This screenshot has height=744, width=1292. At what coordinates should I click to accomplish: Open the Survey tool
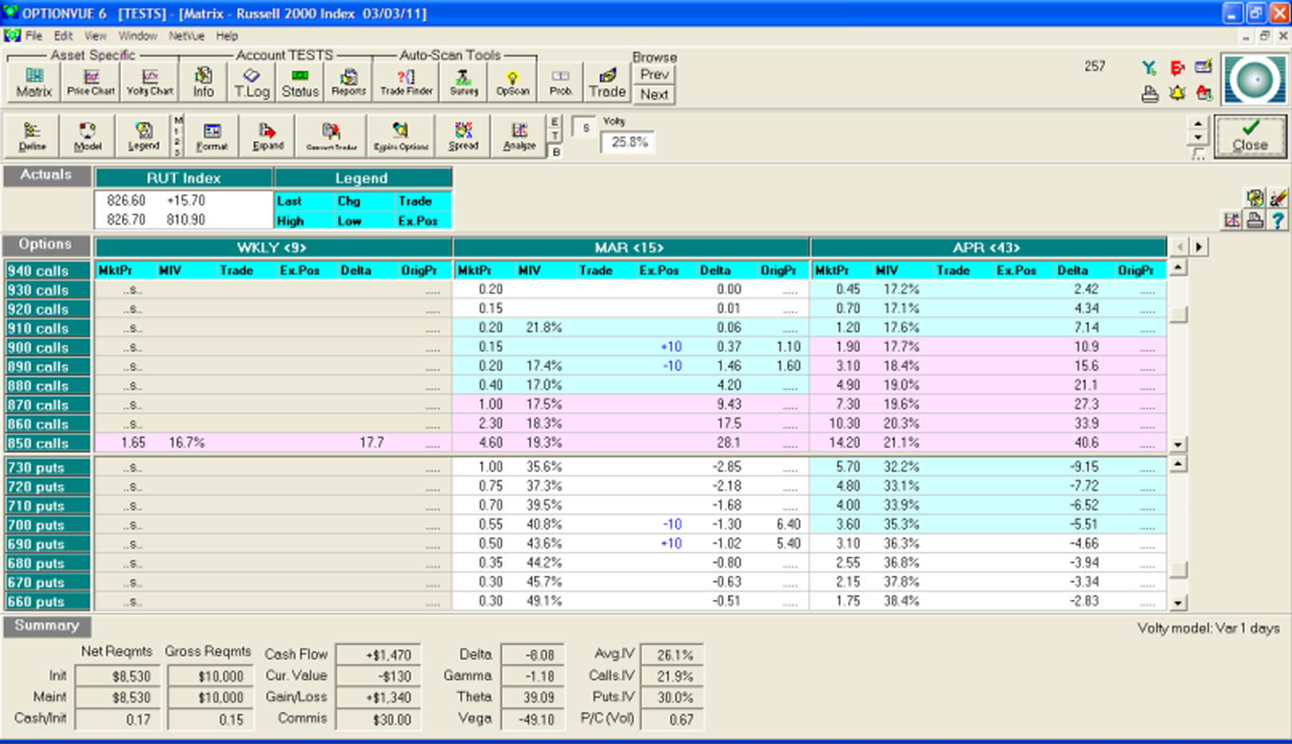(x=463, y=82)
